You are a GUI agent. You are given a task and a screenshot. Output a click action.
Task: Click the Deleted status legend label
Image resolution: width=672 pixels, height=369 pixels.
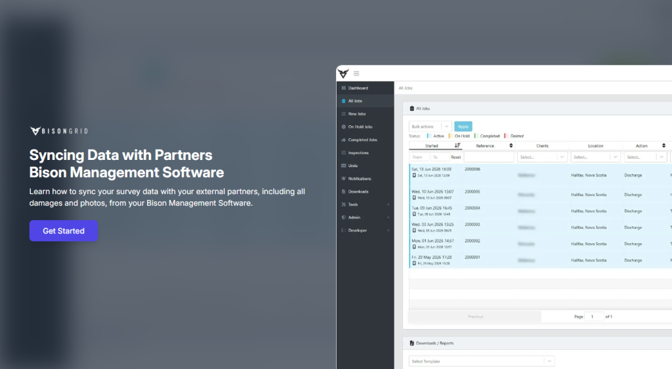pos(517,136)
